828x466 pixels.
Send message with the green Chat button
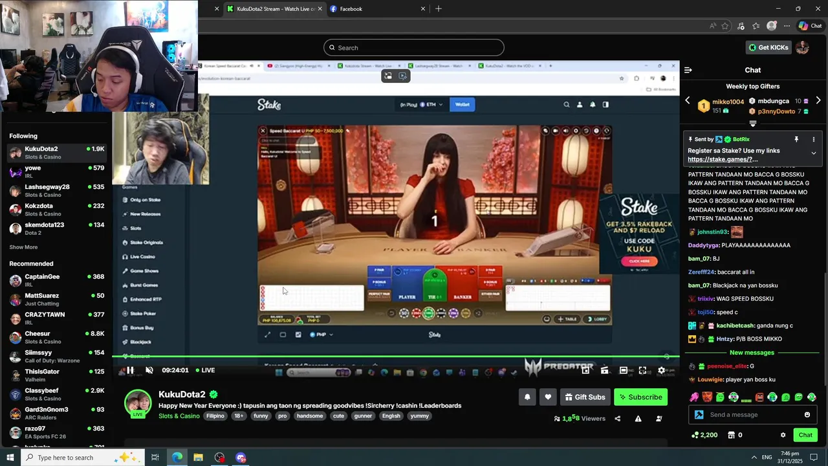(x=805, y=435)
